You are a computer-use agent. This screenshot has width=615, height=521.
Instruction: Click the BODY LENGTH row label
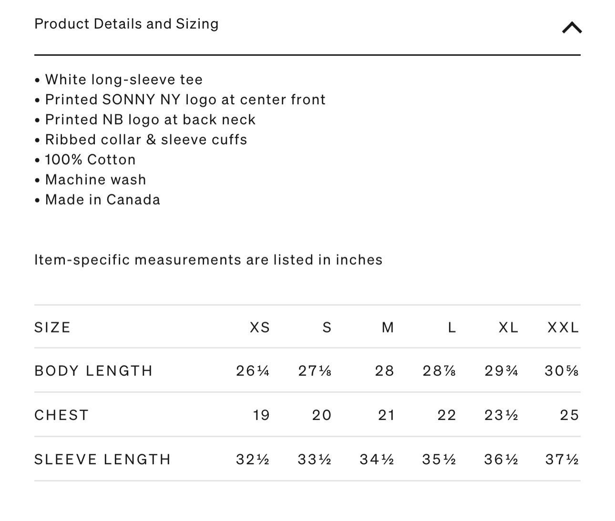click(x=93, y=371)
